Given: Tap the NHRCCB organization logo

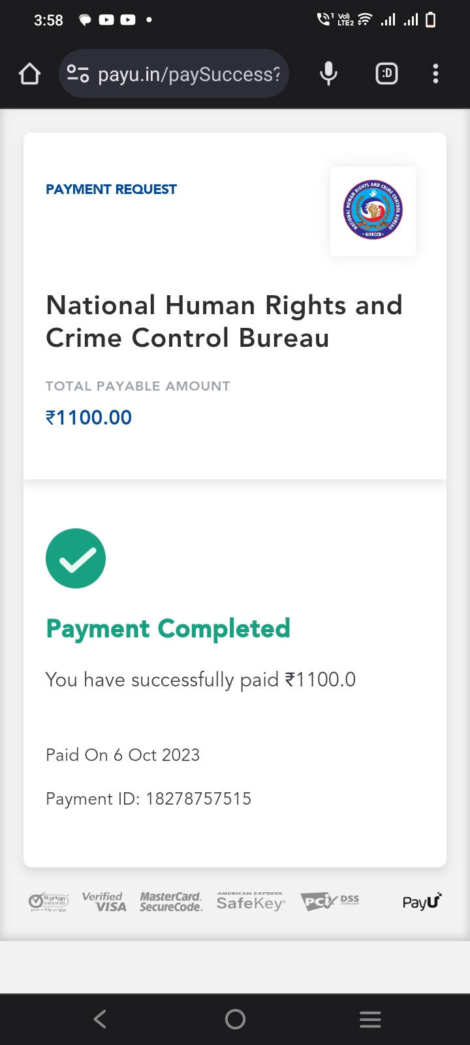Looking at the screenshot, I should coord(373,210).
